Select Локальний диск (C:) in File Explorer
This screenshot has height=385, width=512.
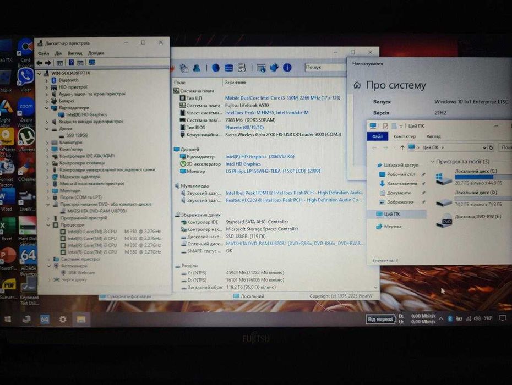[x=473, y=177]
